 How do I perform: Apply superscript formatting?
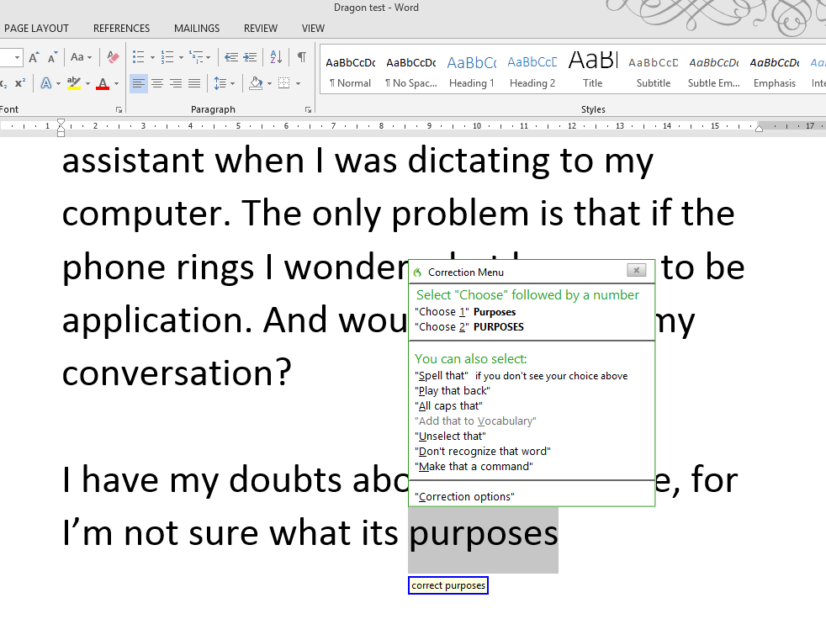[20, 83]
